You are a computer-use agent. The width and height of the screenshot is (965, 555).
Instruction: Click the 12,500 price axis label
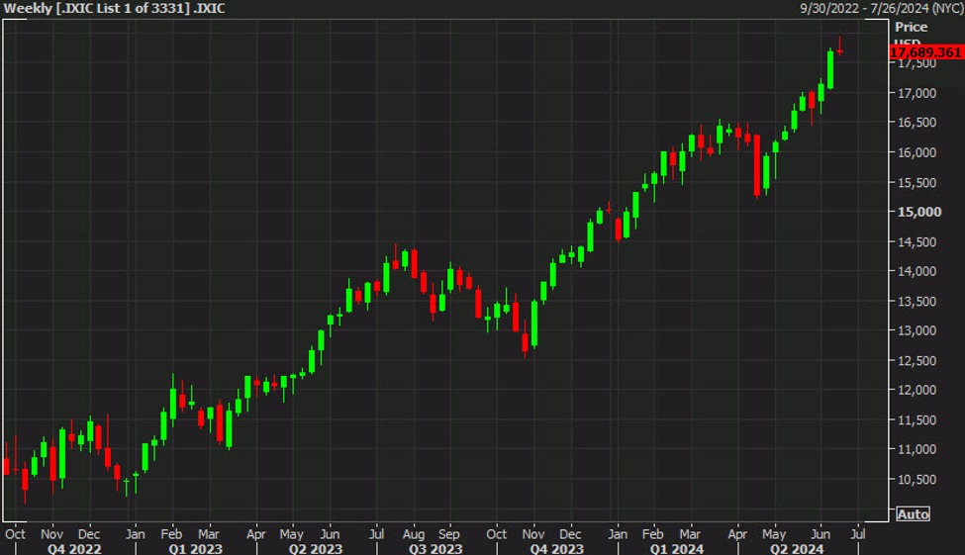[917, 360]
